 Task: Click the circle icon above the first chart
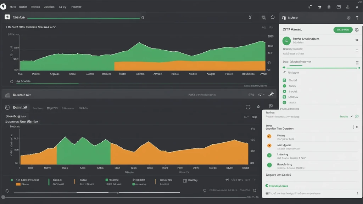(273, 17)
